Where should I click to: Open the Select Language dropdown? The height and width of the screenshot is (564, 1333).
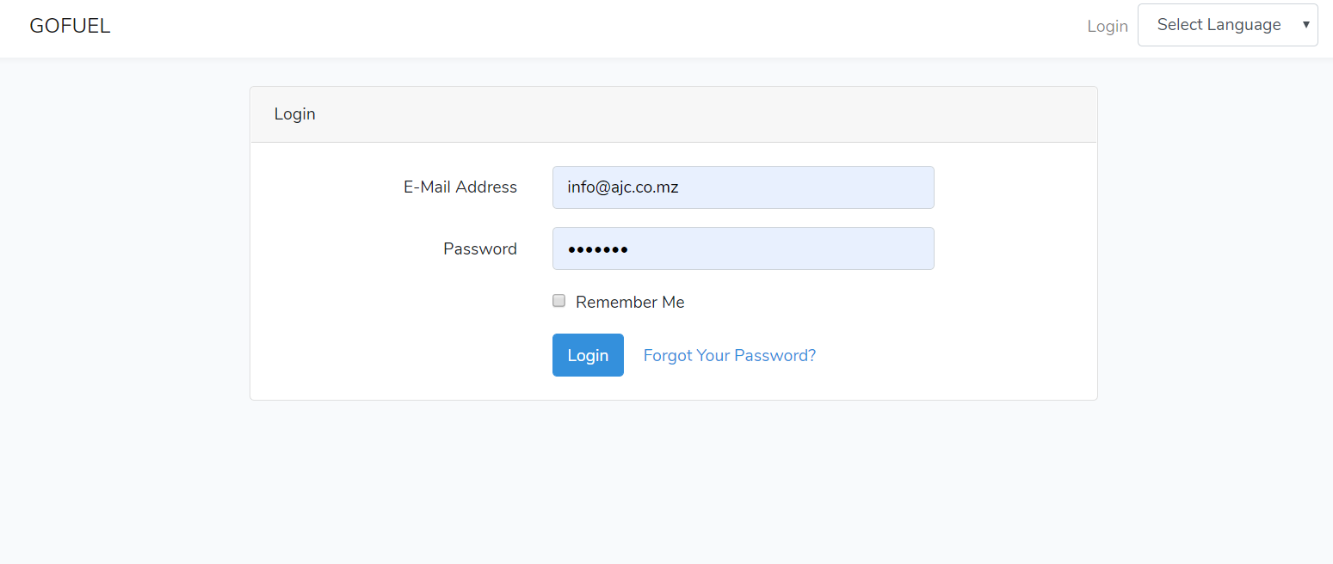click(1218, 25)
